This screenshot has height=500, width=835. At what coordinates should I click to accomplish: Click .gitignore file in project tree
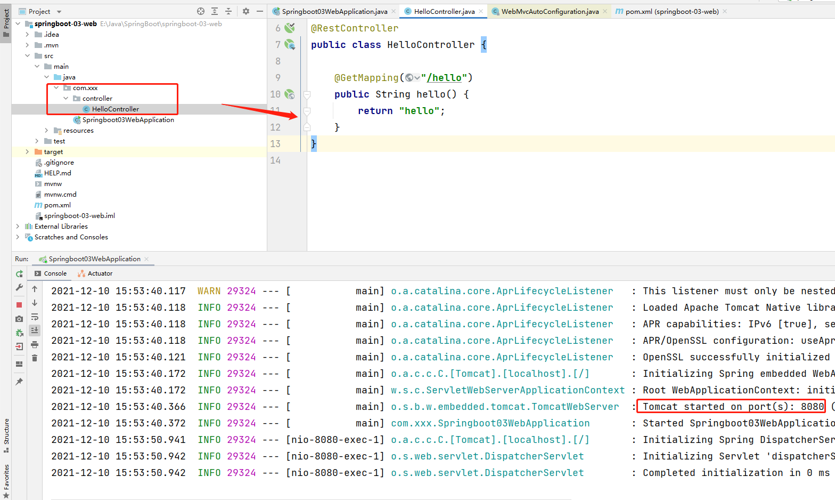coord(54,163)
